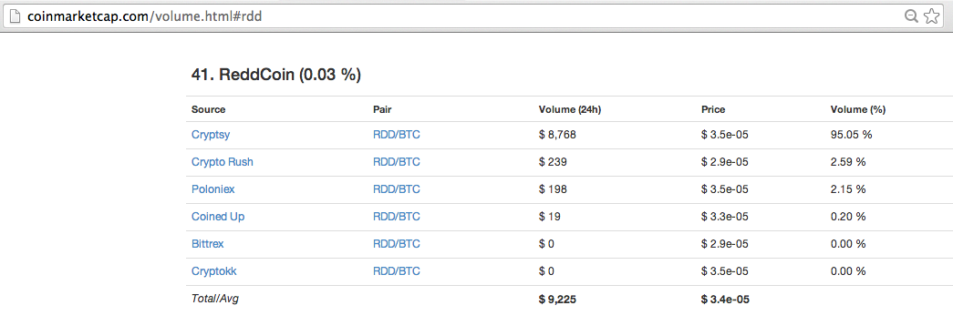Image resolution: width=953 pixels, height=336 pixels.
Task: Select the $ 239 volume value
Action: [x=553, y=163]
